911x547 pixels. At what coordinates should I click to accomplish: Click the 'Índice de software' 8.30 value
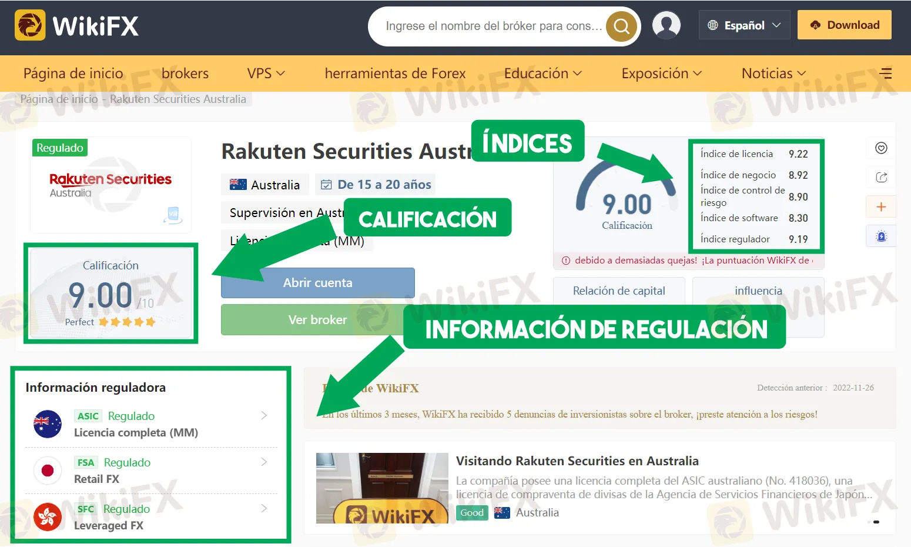click(x=798, y=218)
